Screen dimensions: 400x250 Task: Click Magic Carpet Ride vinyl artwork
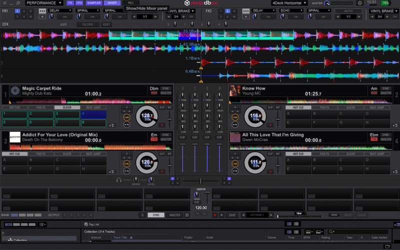click(15, 90)
